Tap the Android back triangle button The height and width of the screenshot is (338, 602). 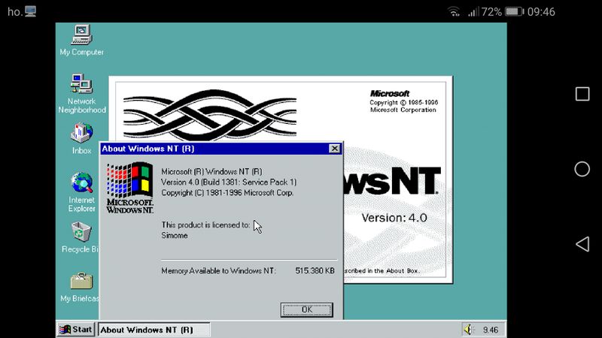[x=582, y=244]
